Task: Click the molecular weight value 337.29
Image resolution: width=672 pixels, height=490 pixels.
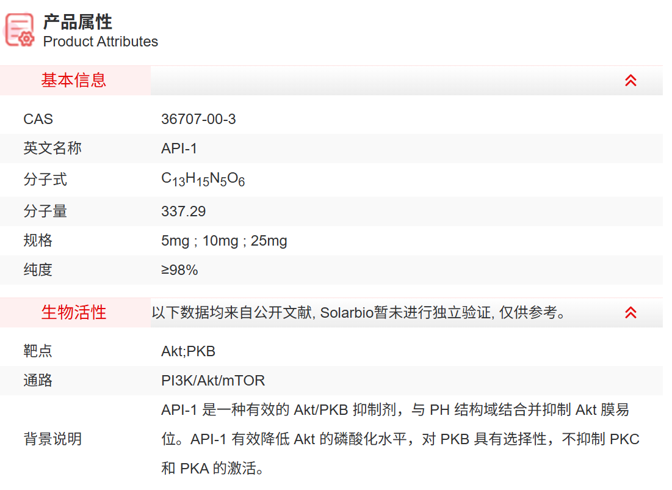Action: click(x=183, y=211)
